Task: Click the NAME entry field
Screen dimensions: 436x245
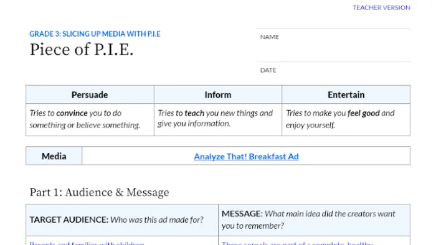Action: 333,45
